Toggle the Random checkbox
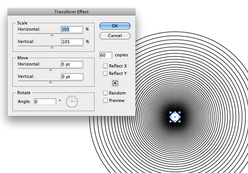The width and height of the screenshot is (248, 173). [105, 93]
